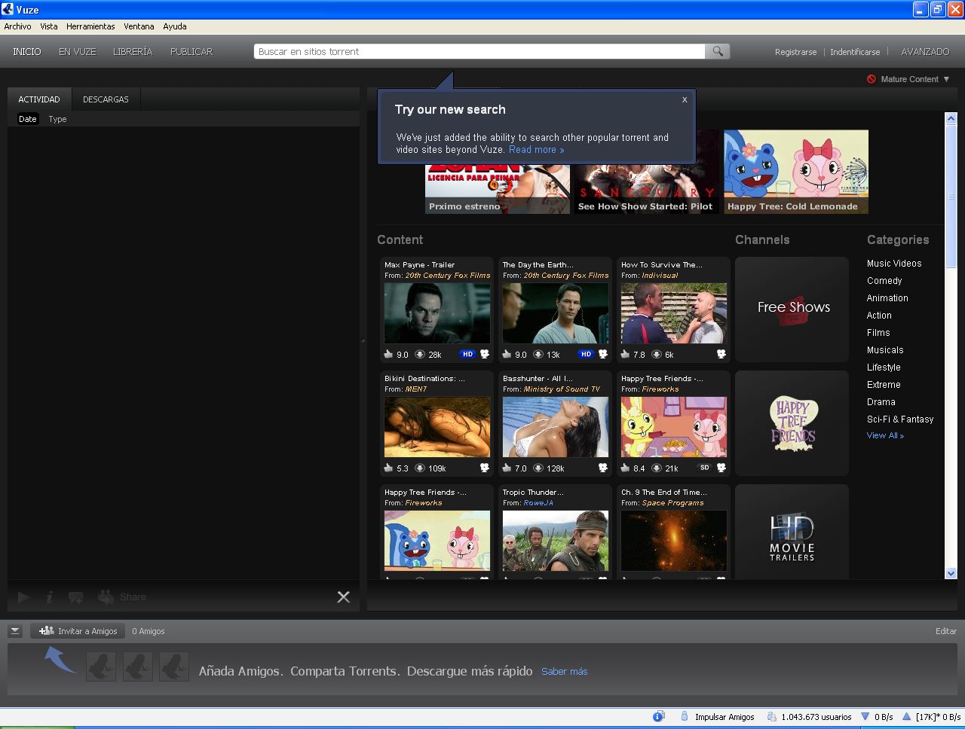The width and height of the screenshot is (965, 729).
Task: Click the content scrollbar up arrow
Action: coord(951,118)
